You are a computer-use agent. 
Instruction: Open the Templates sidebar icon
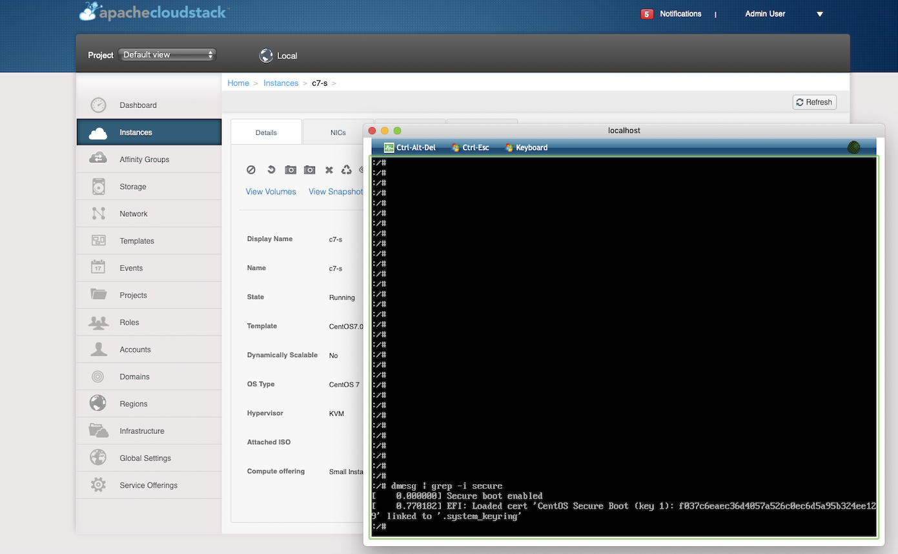tap(98, 241)
